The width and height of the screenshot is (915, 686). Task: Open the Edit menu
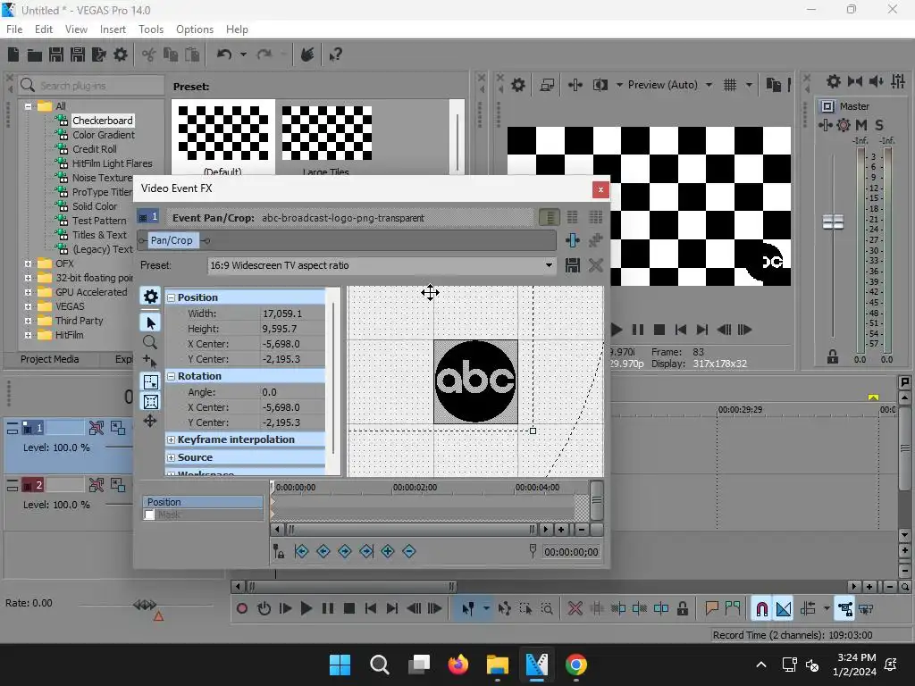44,29
